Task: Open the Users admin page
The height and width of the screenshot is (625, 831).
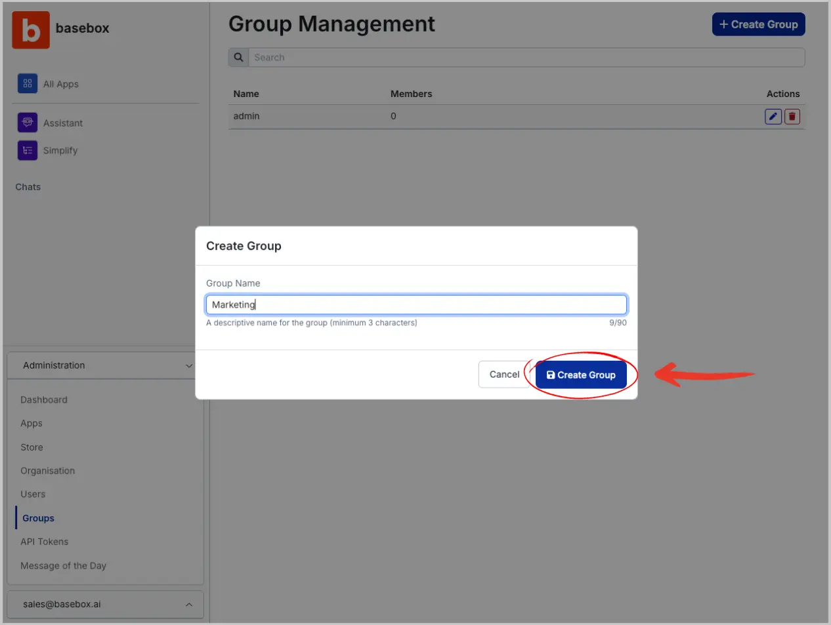Action: (33, 494)
